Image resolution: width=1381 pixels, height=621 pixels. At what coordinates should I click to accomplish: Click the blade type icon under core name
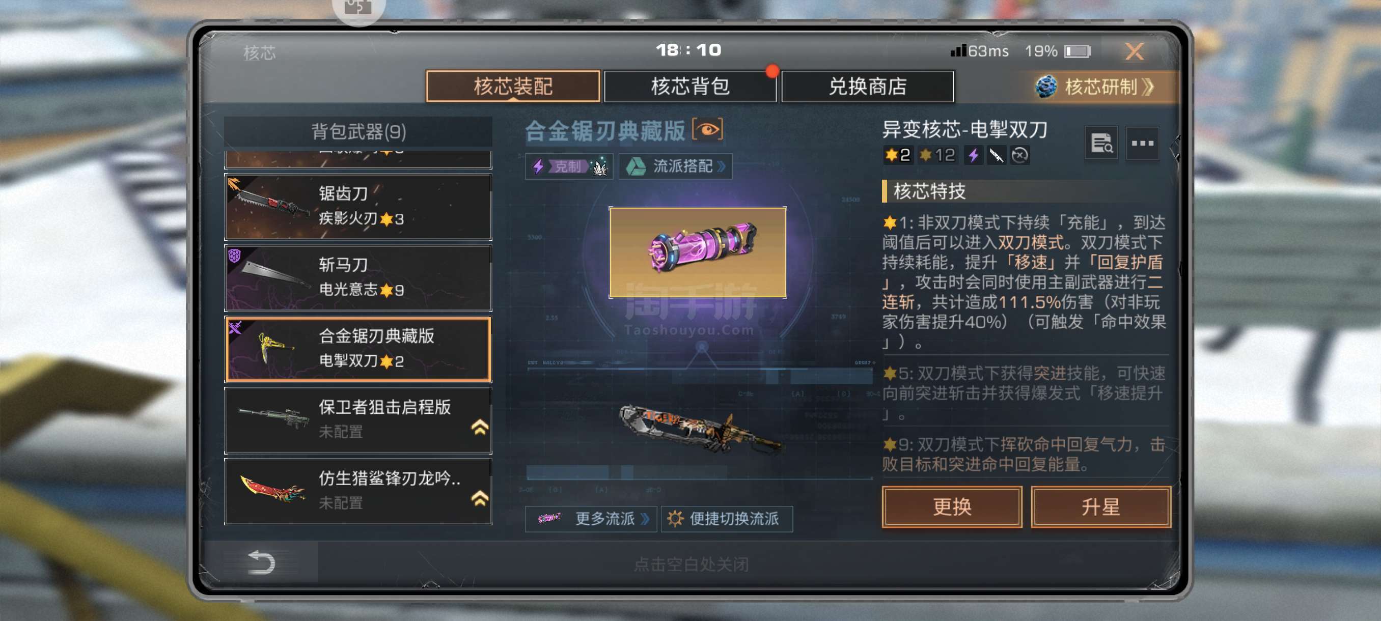pos(996,155)
